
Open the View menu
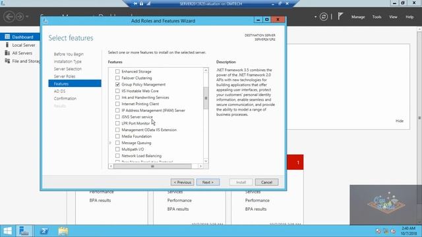(x=393, y=17)
